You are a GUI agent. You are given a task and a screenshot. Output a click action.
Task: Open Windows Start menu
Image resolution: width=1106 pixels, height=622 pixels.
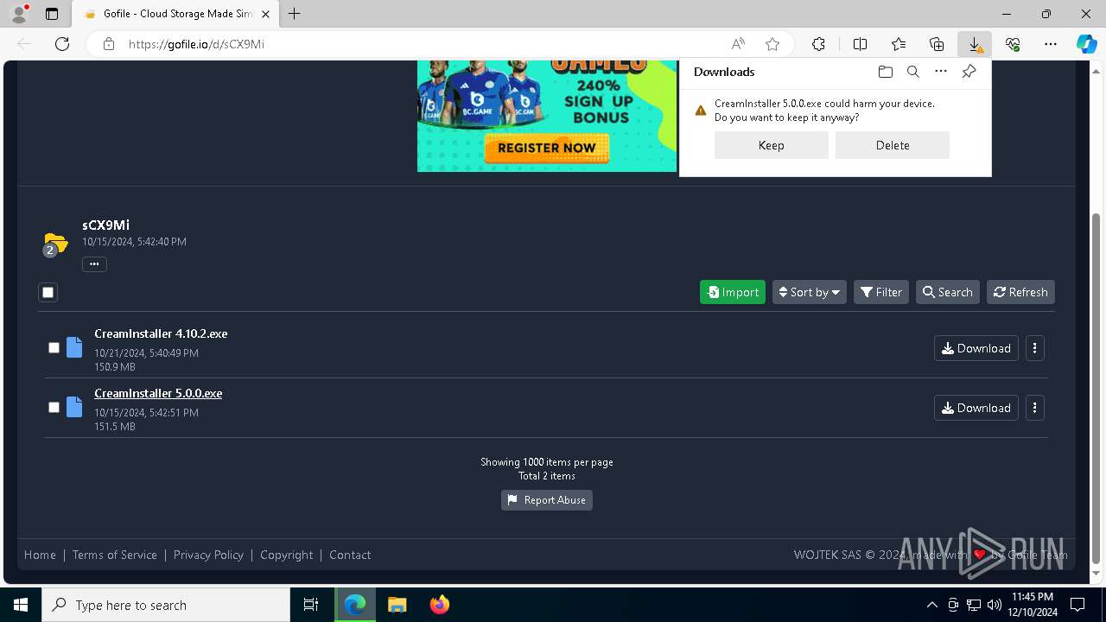[21, 605]
